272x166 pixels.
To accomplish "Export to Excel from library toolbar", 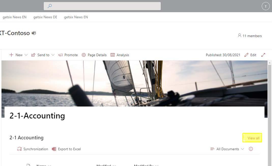I will (66, 149).
